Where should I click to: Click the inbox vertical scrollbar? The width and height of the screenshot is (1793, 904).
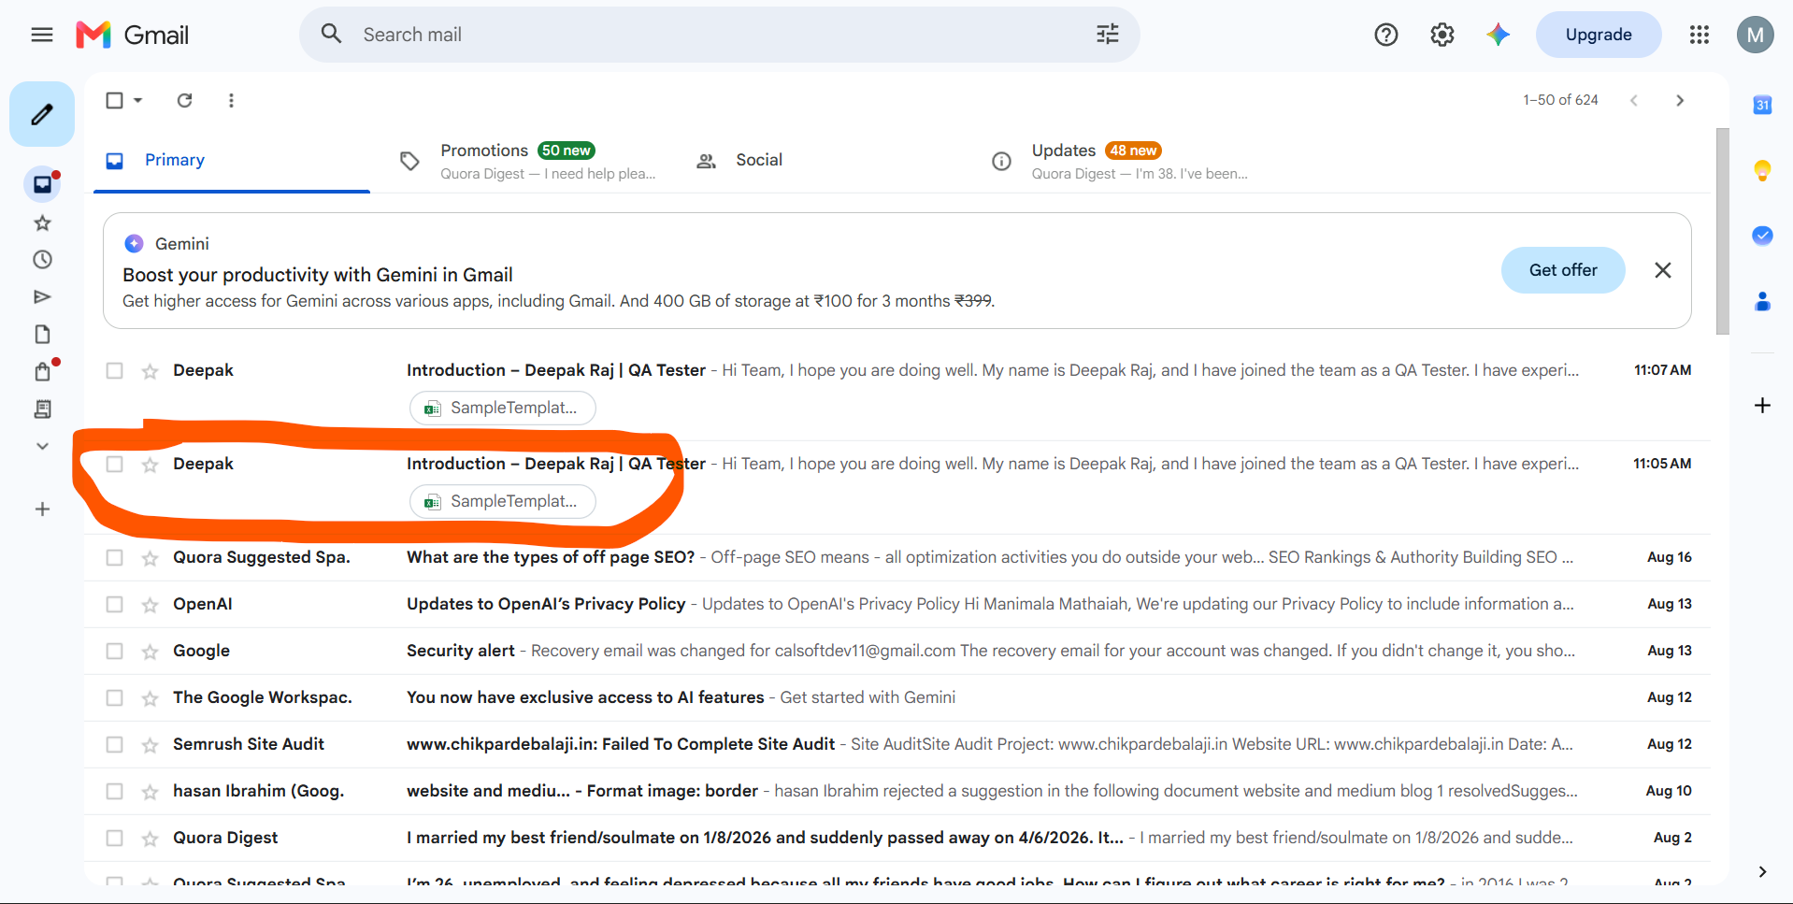[1723, 231]
